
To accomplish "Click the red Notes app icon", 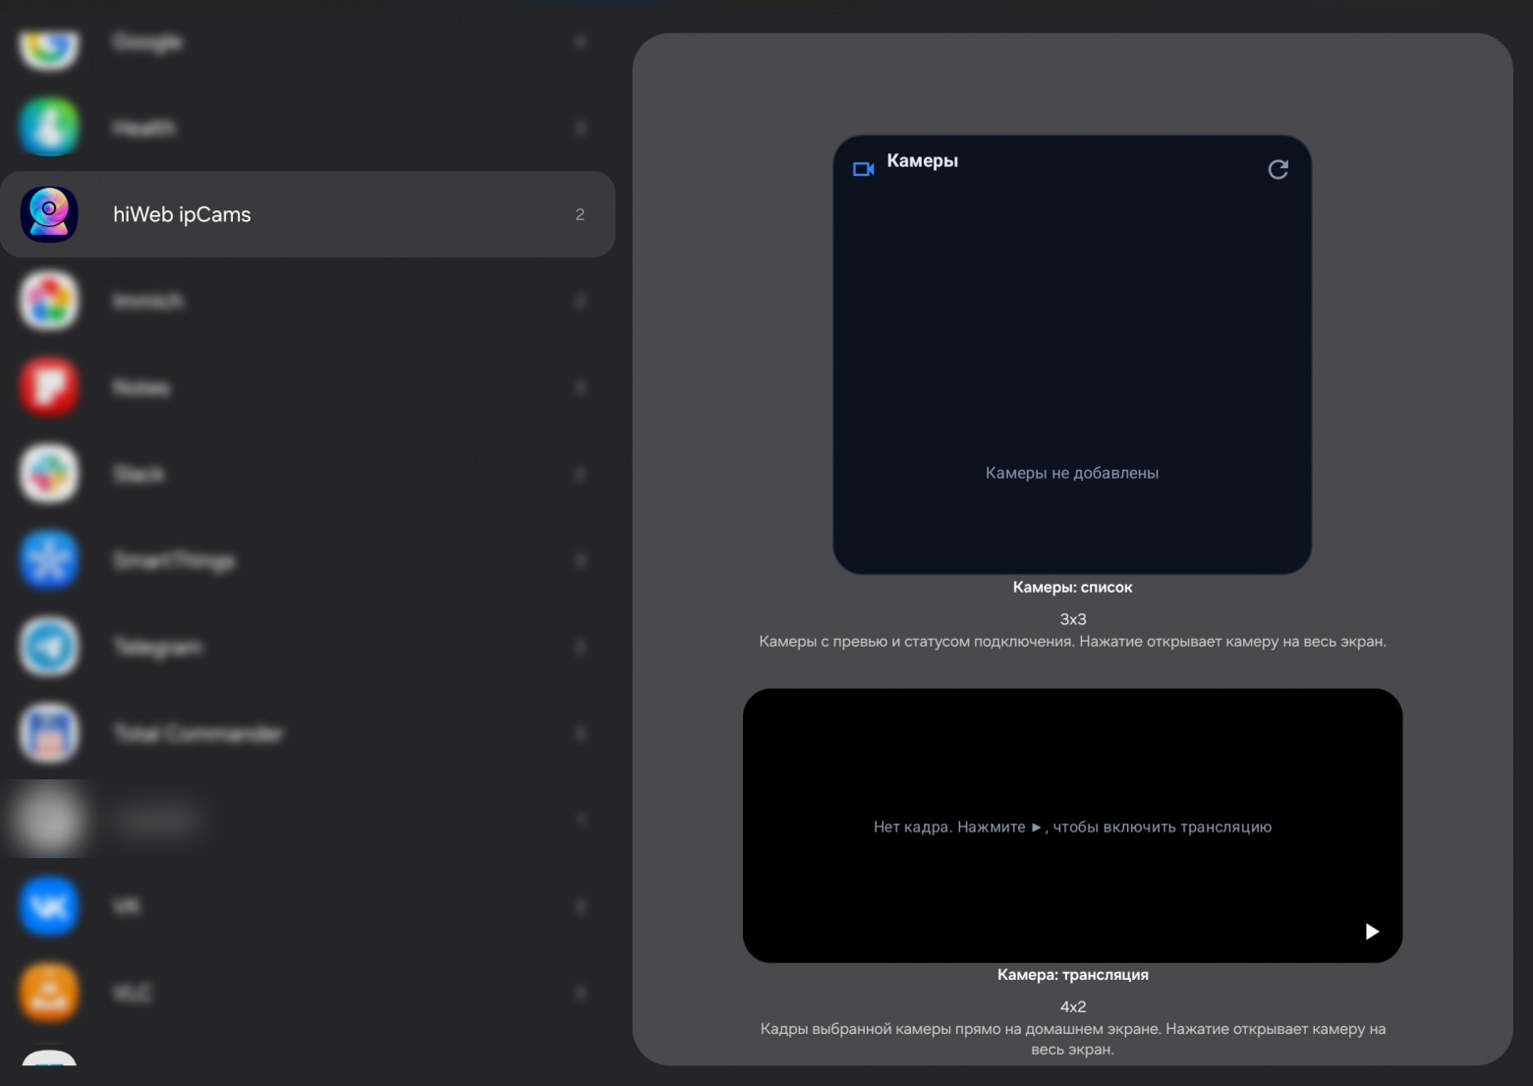I will click(49, 387).
